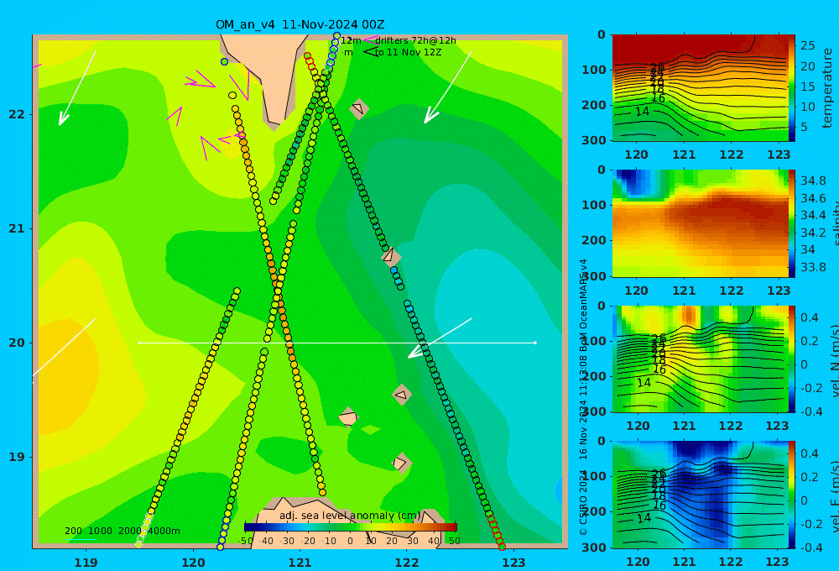839x571 pixels.
Task: Click latitude tick label 19 on main map
Action: 17,457
